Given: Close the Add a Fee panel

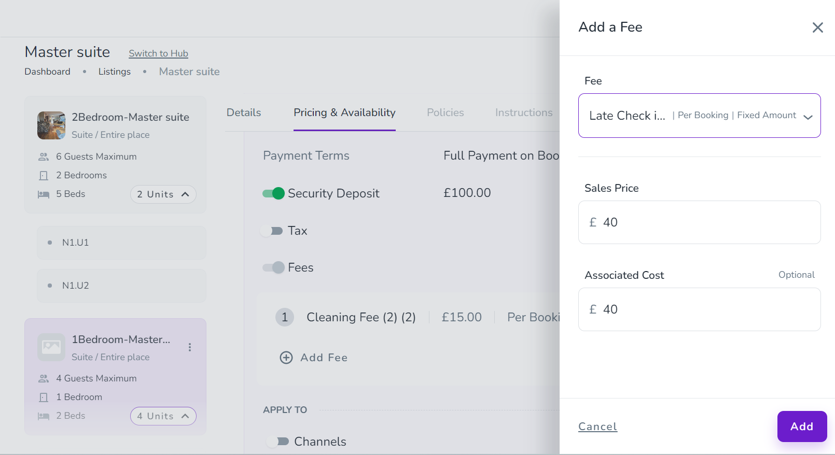Looking at the screenshot, I should coord(817,27).
